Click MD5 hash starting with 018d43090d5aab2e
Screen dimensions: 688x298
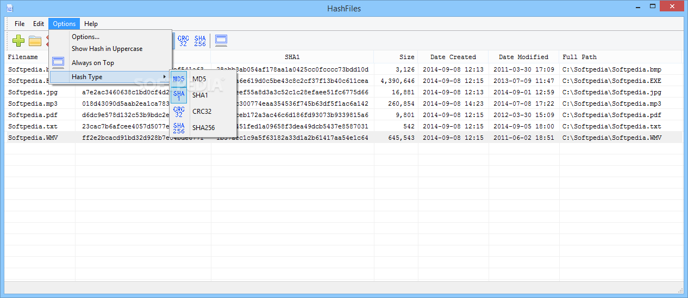pos(126,103)
